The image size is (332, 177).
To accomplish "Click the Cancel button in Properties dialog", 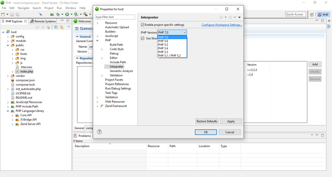I will (x=230, y=132).
